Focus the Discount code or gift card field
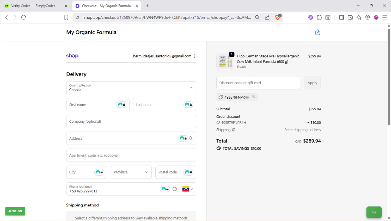Image resolution: width=391 pixels, height=221 pixels. (258, 83)
